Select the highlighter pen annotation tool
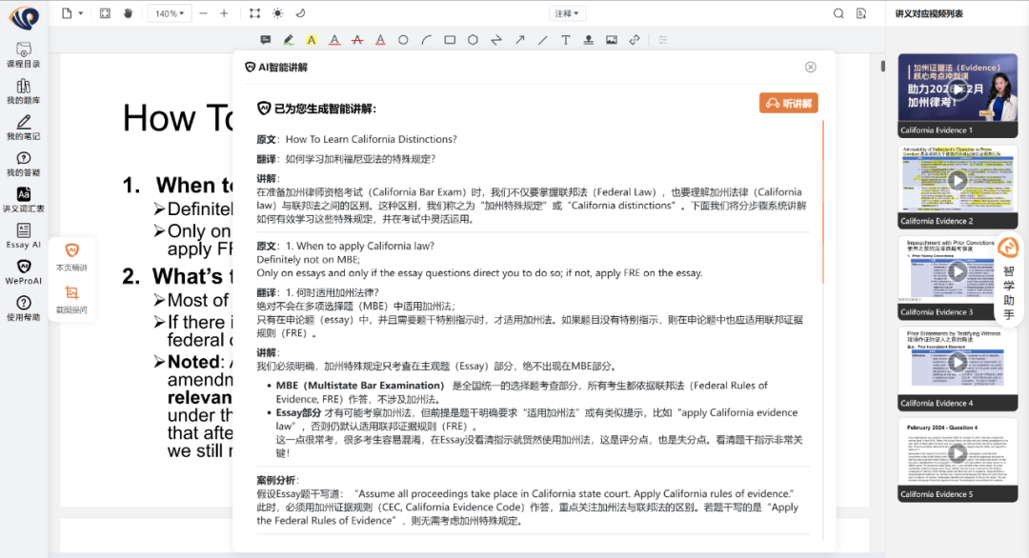This screenshot has width=1029, height=558. 289,40
